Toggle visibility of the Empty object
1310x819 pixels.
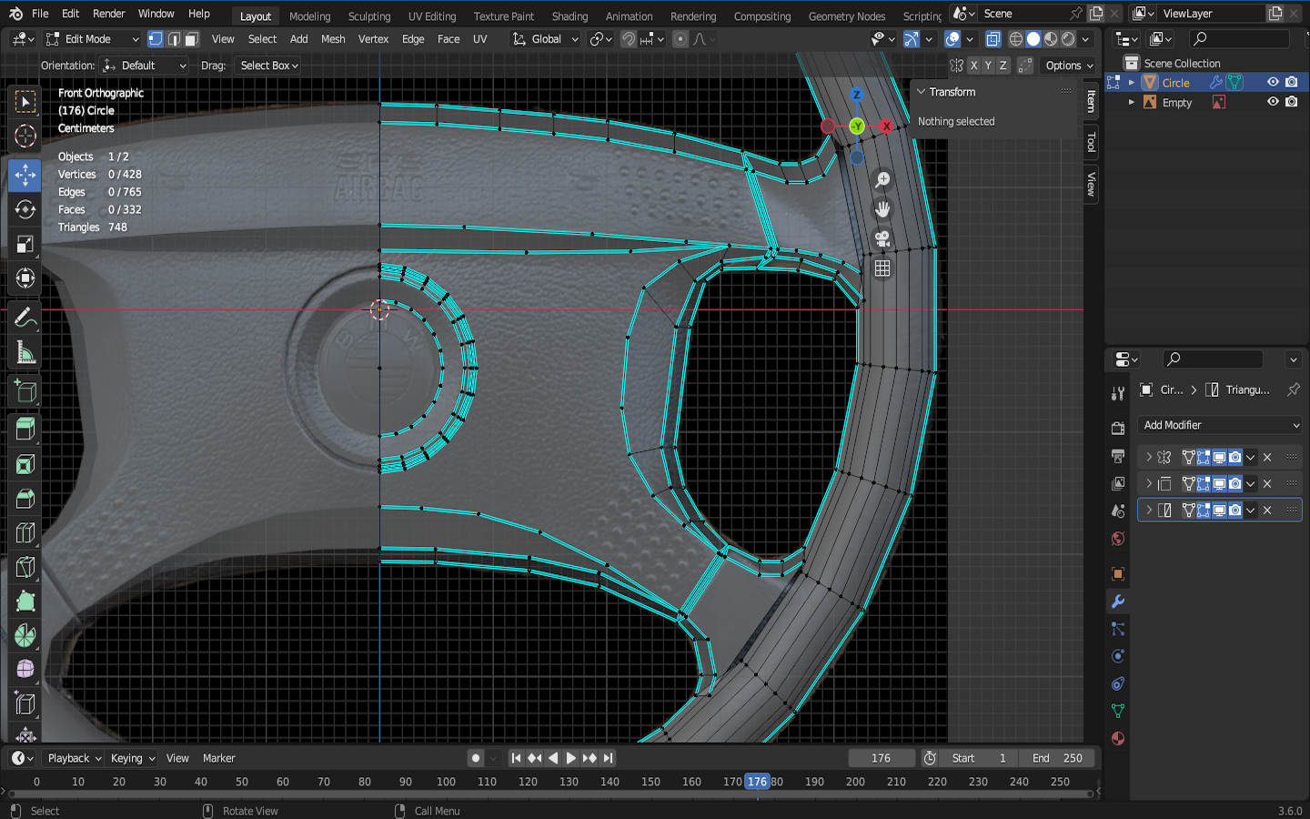pyautogui.click(x=1273, y=102)
